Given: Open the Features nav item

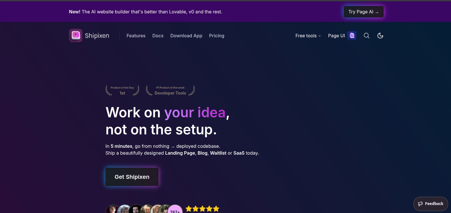Looking at the screenshot, I should click(136, 36).
